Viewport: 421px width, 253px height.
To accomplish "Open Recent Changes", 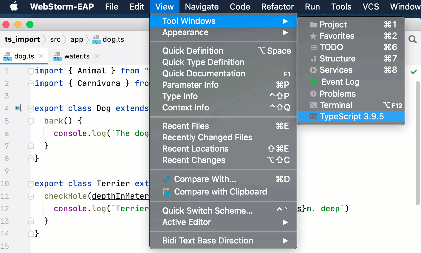I will pos(223,160).
